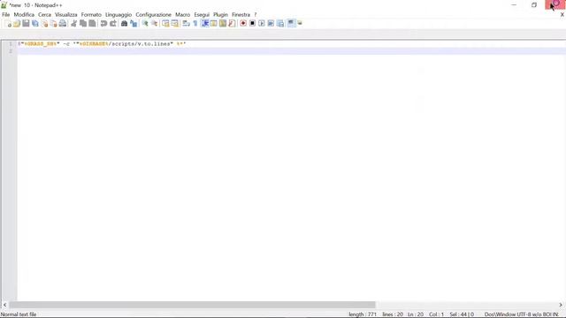
Task: Click the Close document toolbar icon
Action: tap(44, 24)
